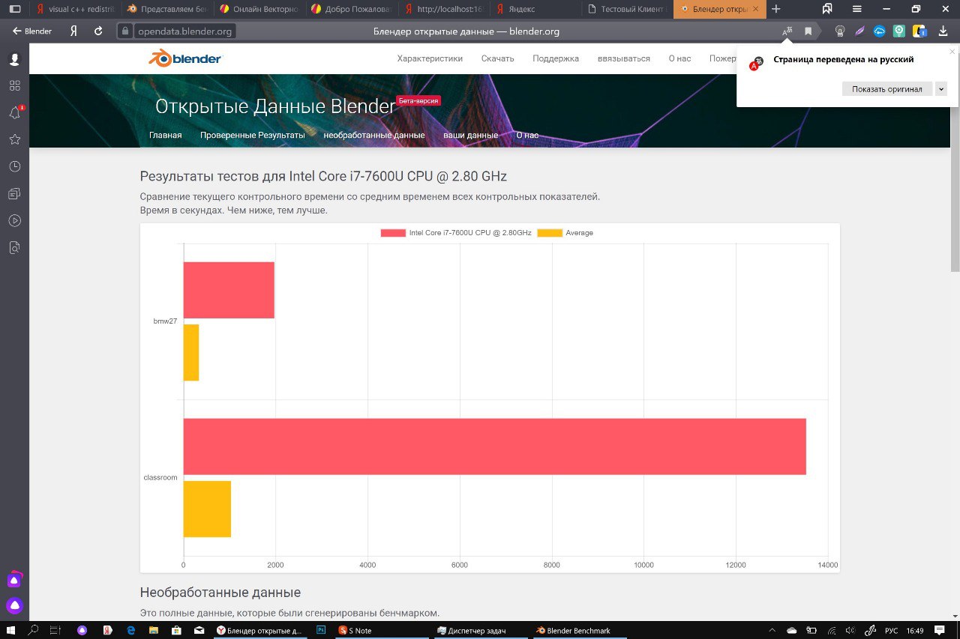
Task: Open the downloads arrow icon
Action: (943, 31)
